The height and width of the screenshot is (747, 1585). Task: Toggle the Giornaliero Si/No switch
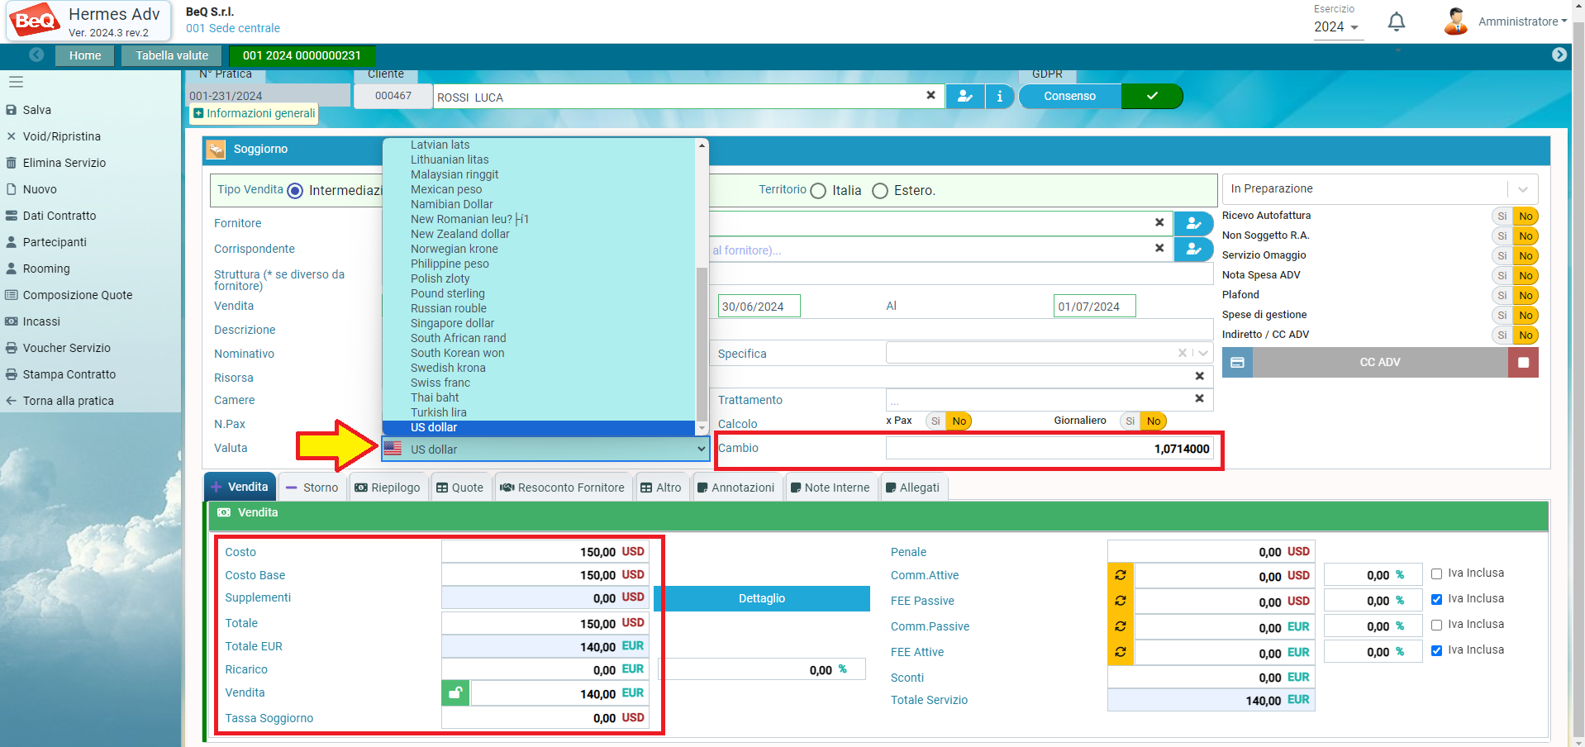point(1142,421)
